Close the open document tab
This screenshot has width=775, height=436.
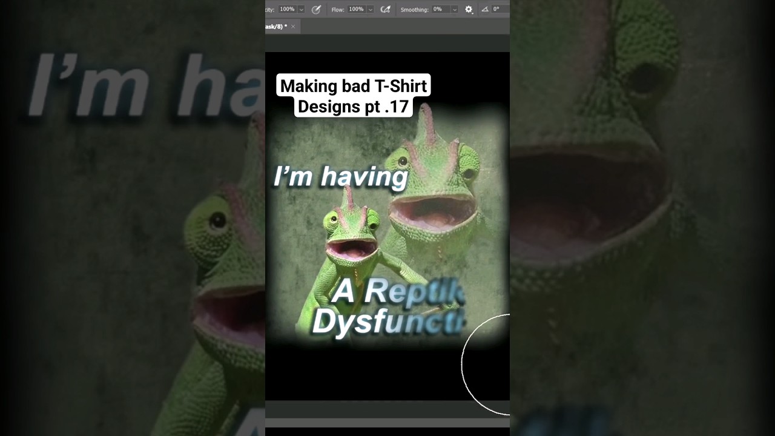coord(294,27)
